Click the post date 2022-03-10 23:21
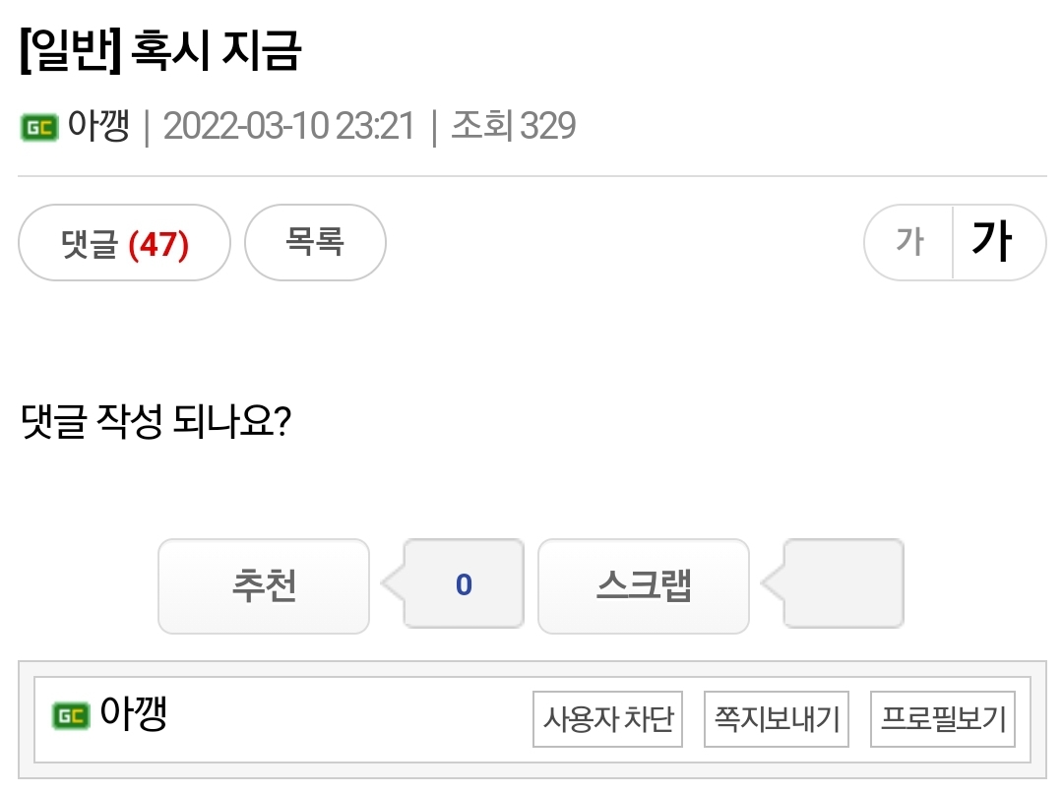This screenshot has width=1063, height=793. 288,127
